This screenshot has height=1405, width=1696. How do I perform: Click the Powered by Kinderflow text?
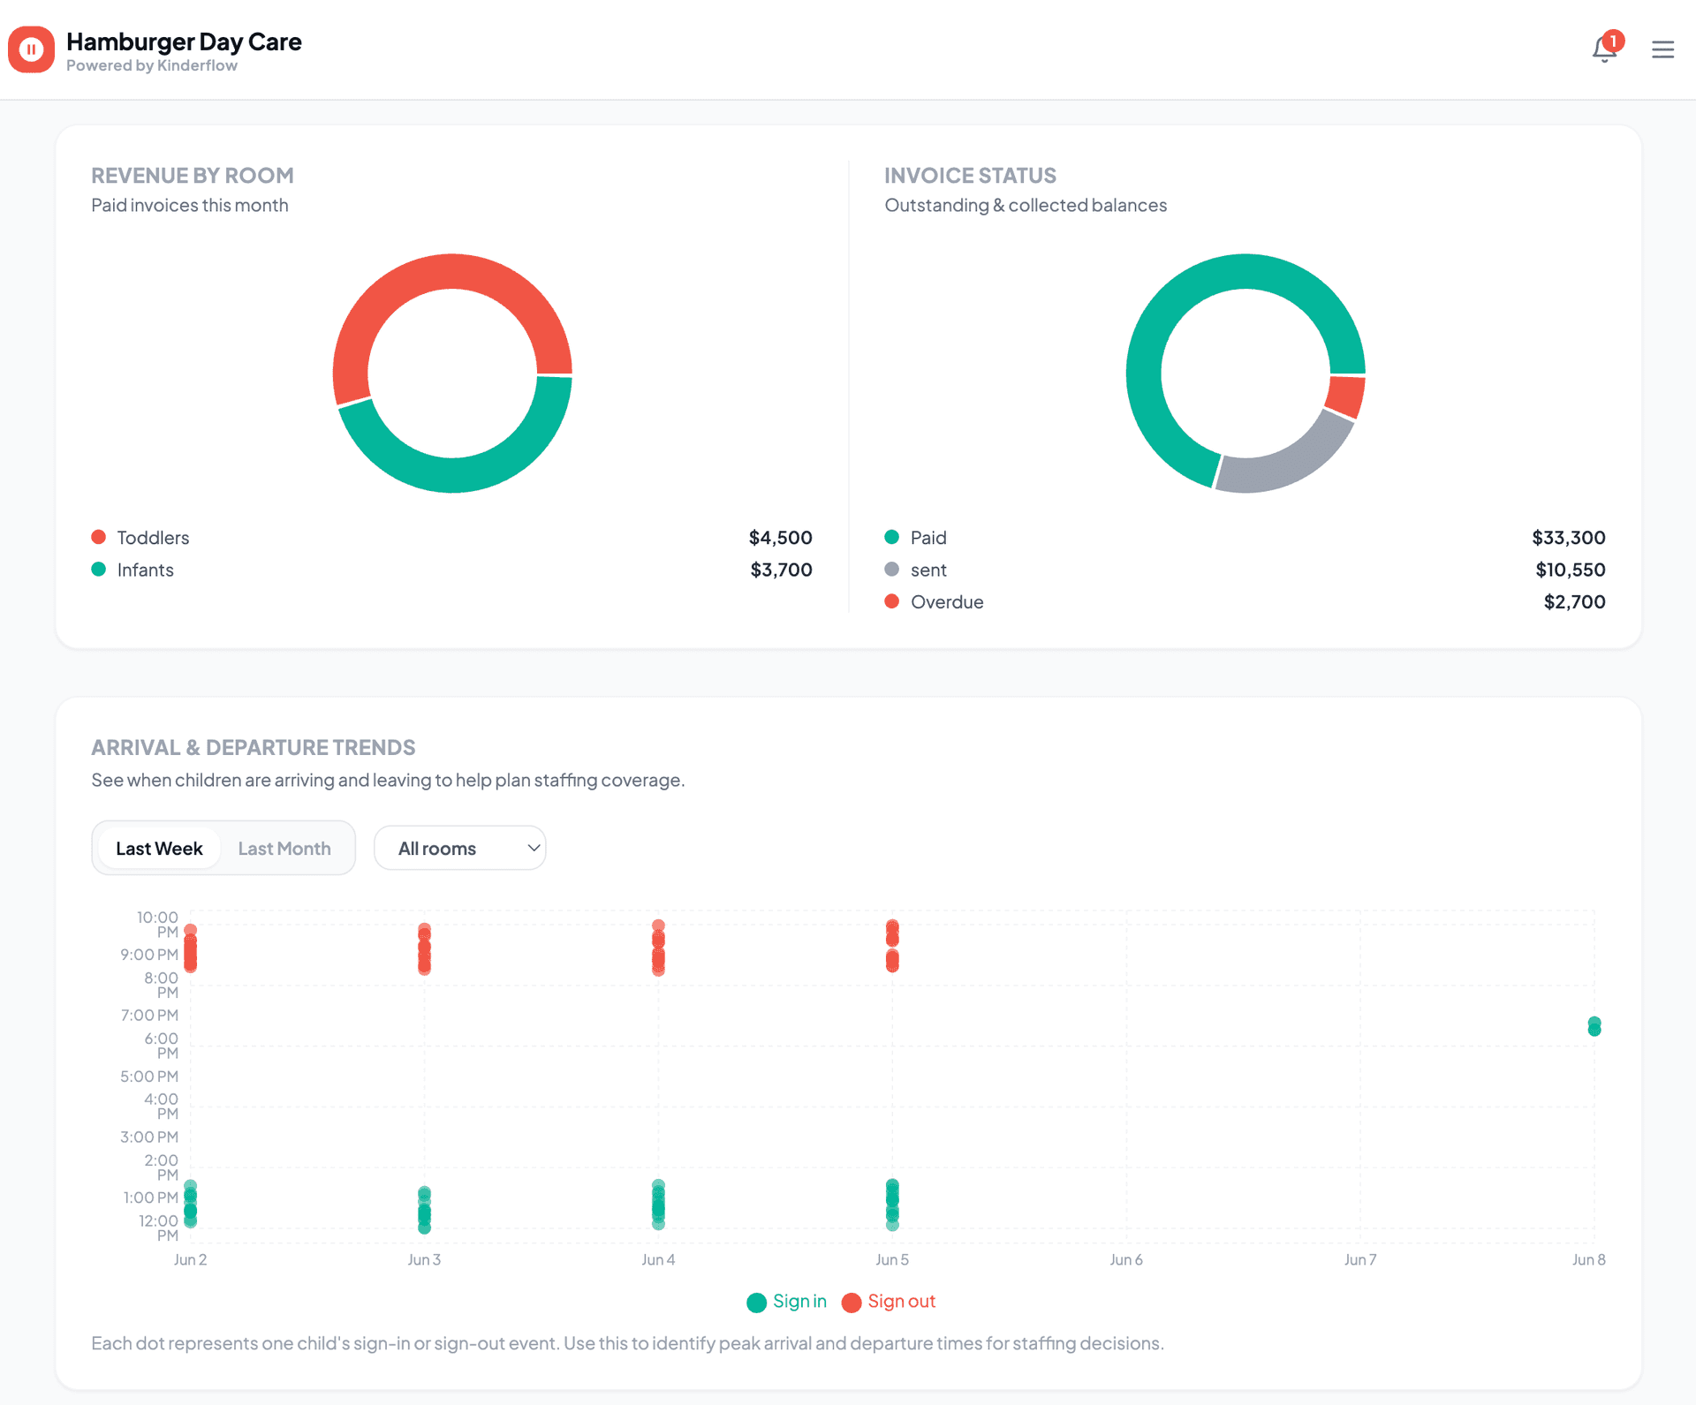click(152, 65)
